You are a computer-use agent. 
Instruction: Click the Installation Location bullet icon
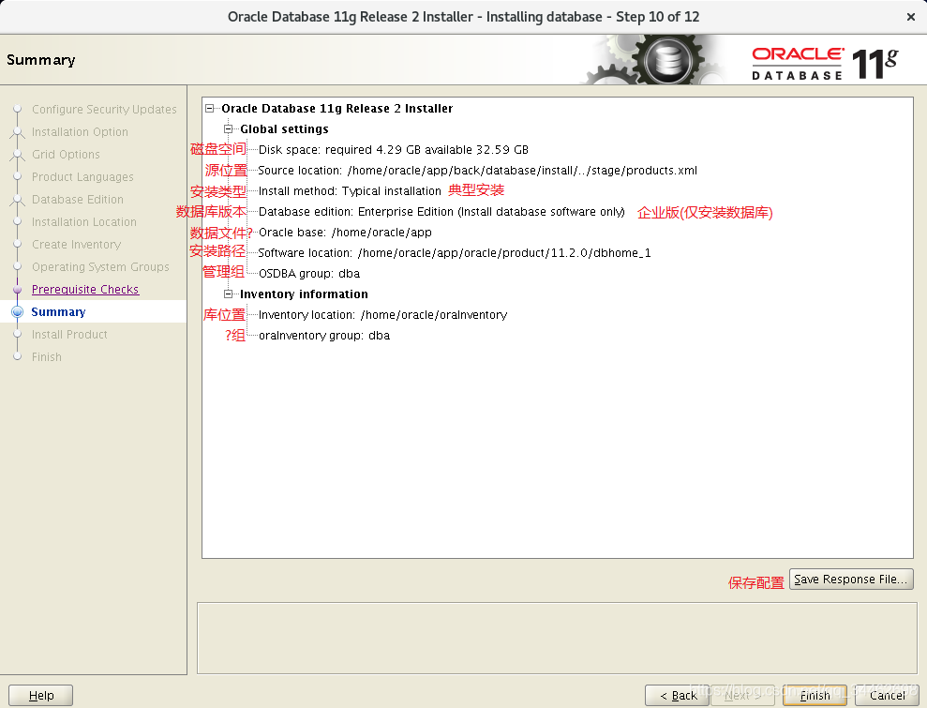click(x=18, y=222)
